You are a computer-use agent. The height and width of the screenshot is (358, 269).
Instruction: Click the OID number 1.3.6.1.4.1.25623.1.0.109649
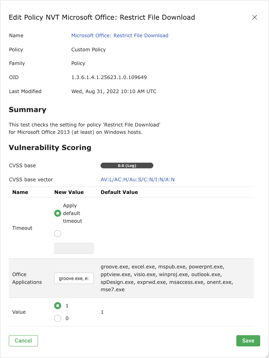click(109, 77)
